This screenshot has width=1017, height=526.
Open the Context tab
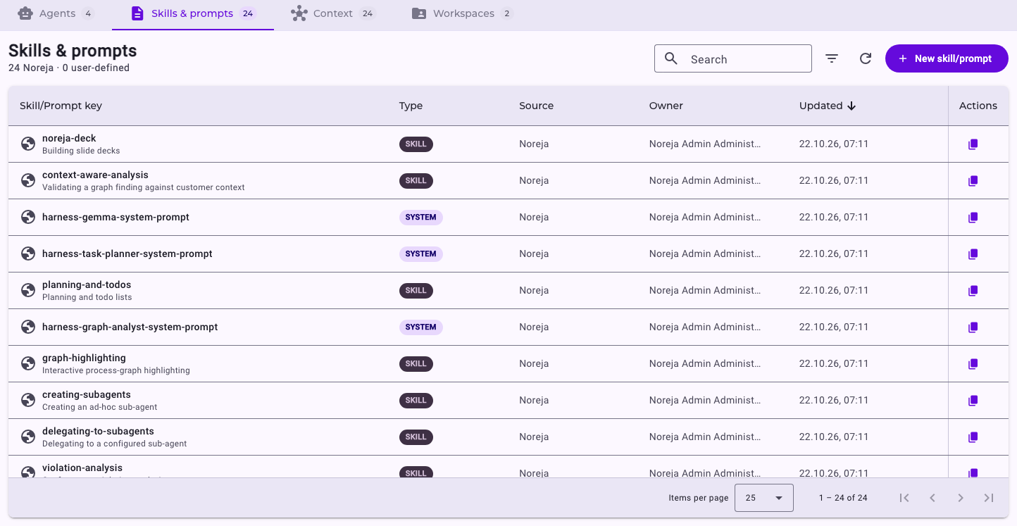333,14
